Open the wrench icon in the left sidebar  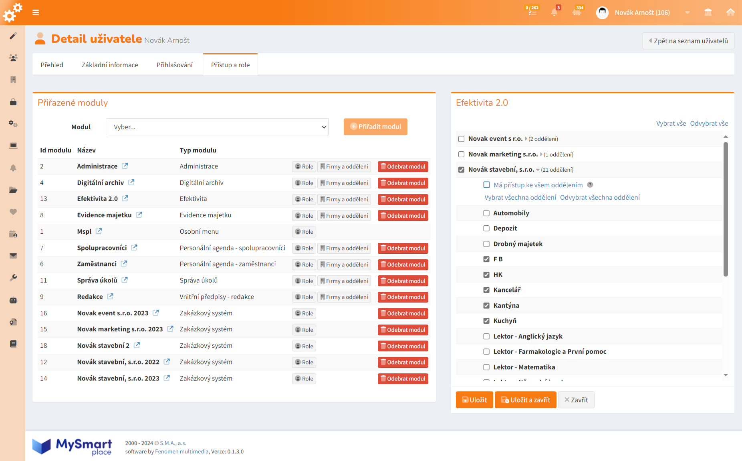click(x=13, y=278)
